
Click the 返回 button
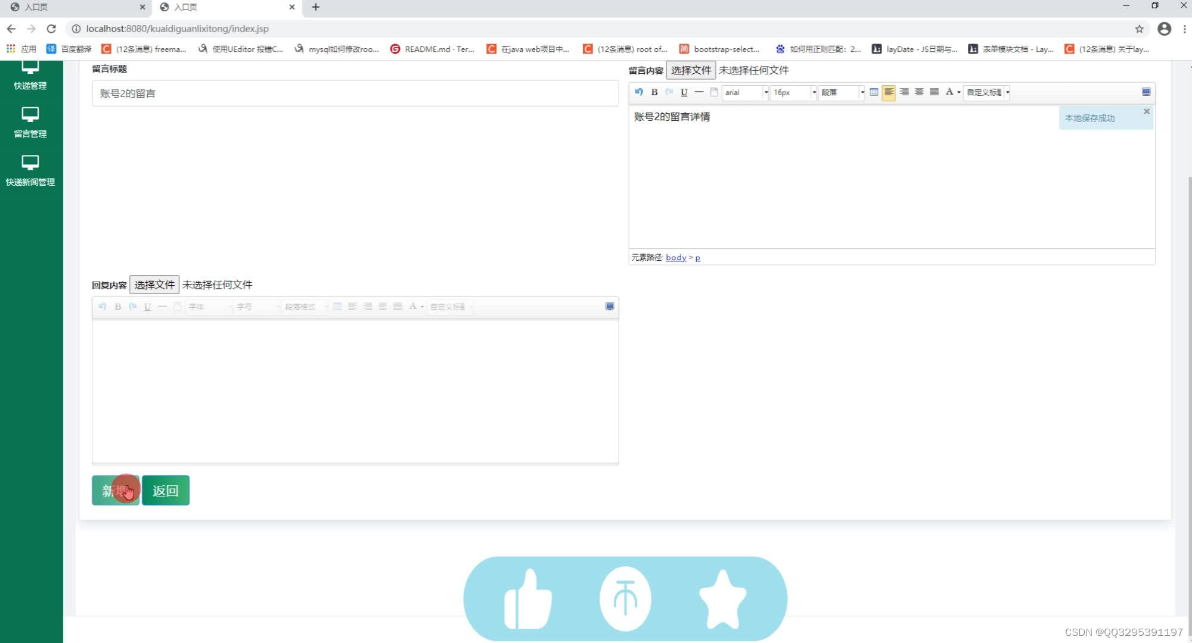tap(166, 490)
